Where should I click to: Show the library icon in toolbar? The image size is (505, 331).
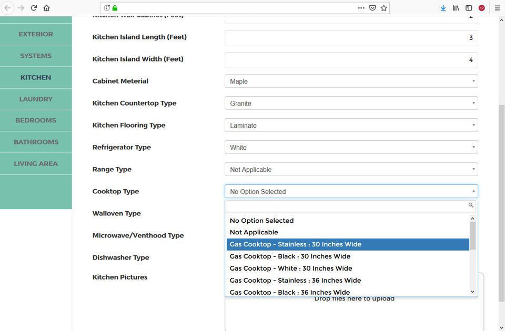(x=456, y=8)
